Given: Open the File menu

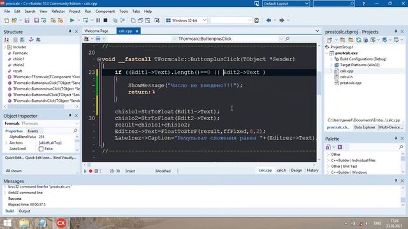Looking at the screenshot, I should pos(7,11).
